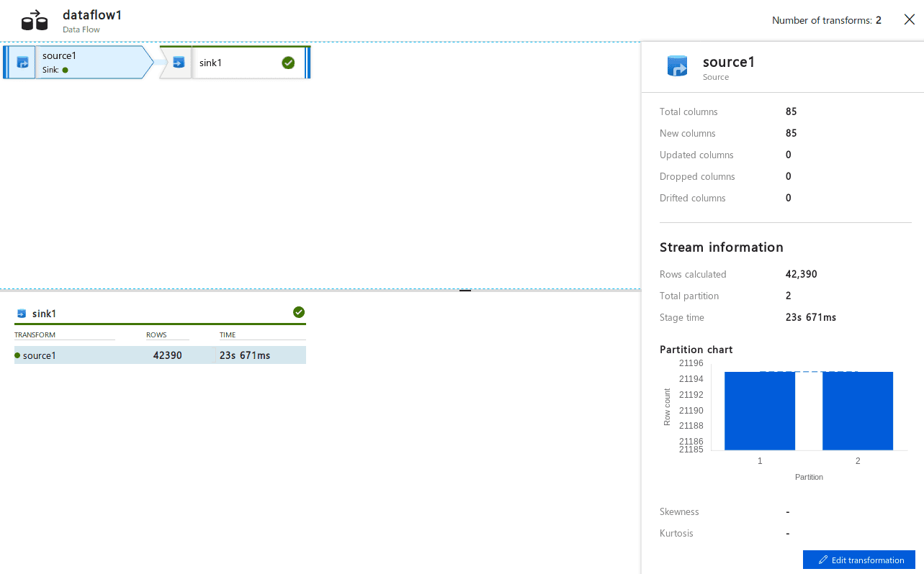924x574 pixels.
Task: Click the pane splitter handle between canvas and table
Action: click(x=465, y=291)
